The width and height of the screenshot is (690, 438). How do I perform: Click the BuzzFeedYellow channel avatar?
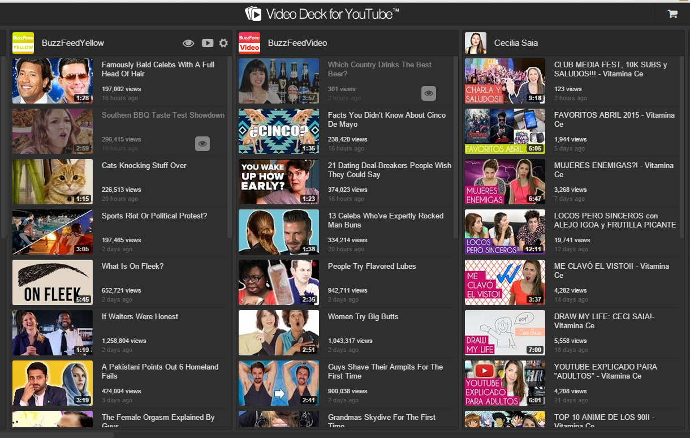click(23, 43)
